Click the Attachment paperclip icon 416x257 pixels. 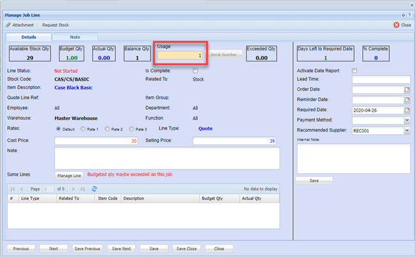8,25
